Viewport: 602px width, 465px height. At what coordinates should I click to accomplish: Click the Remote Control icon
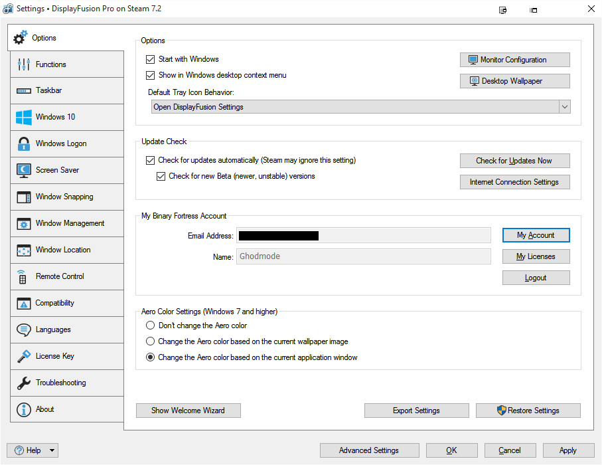tap(23, 277)
